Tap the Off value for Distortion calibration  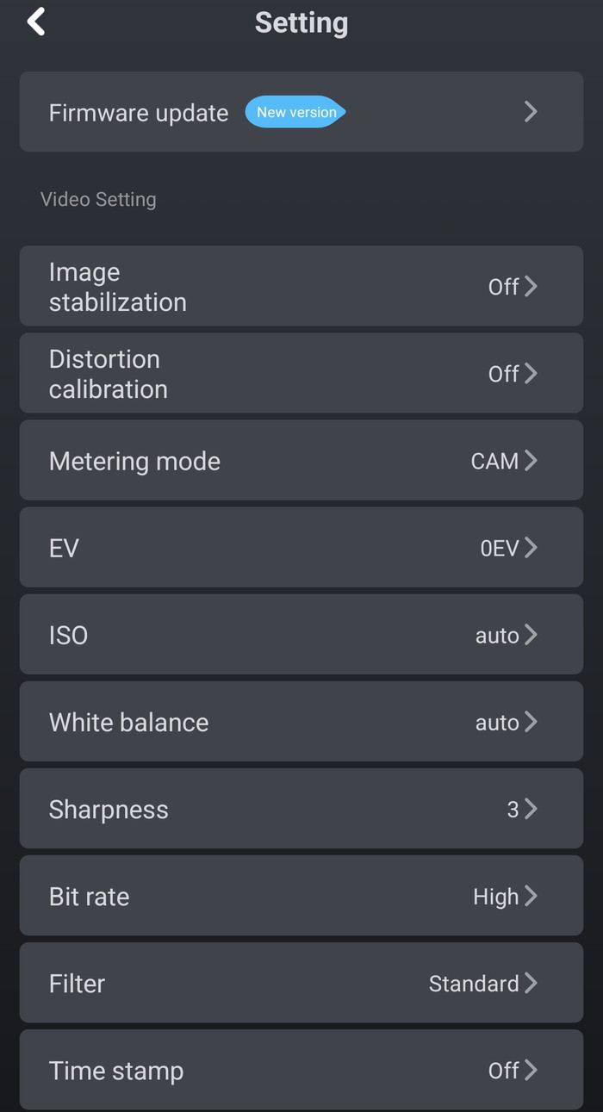[x=503, y=374]
